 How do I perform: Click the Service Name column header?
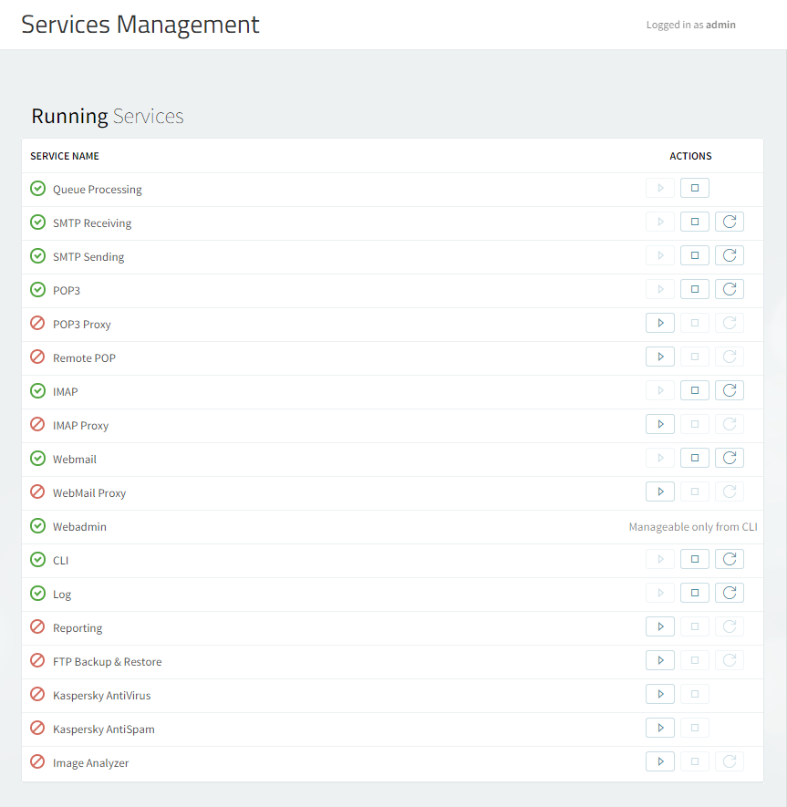pos(65,156)
